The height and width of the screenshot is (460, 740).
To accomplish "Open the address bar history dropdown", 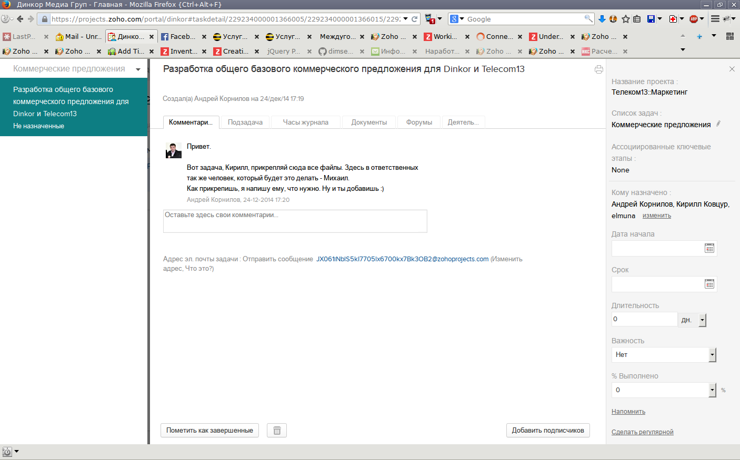I will click(x=405, y=19).
